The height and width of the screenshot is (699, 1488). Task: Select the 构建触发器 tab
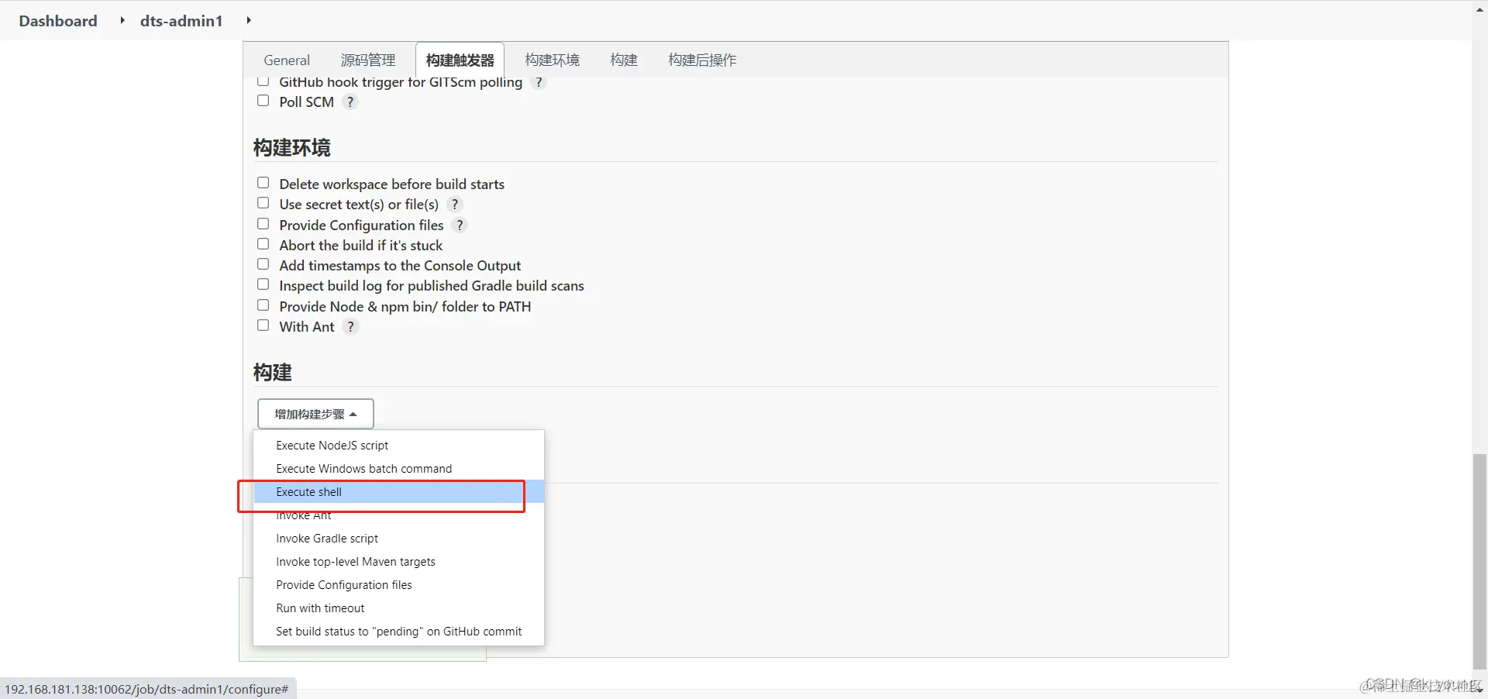[460, 60]
